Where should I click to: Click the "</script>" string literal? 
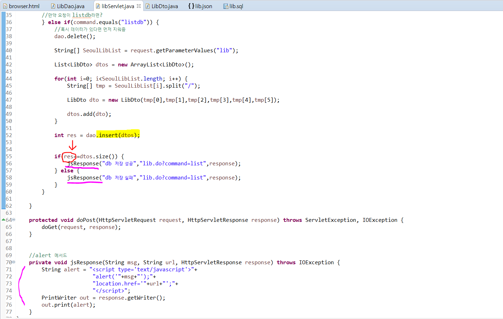click(110, 290)
